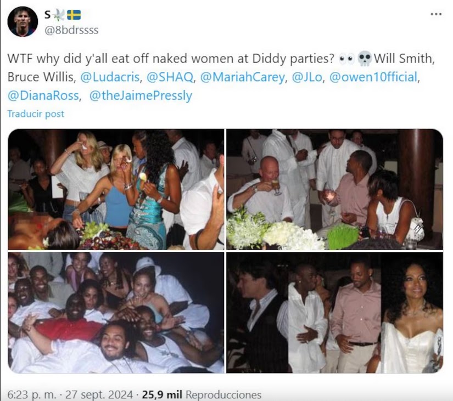
Task: Click the 25,9 mil Reproducciones count
Action: 202,394
